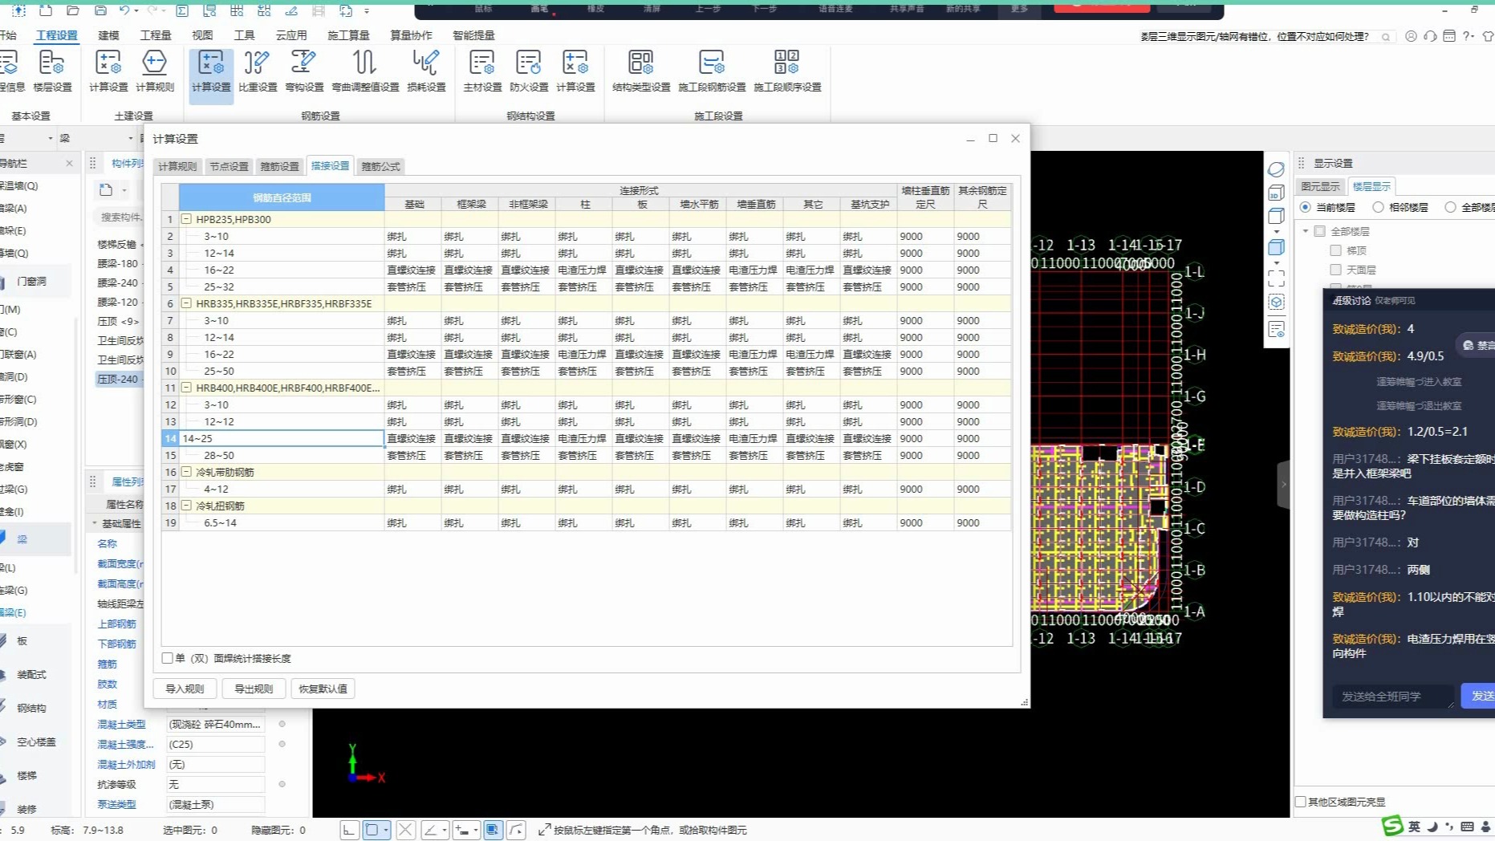Click the search magnifier in the help bar
This screenshot has height=841, width=1495.
click(x=1386, y=36)
